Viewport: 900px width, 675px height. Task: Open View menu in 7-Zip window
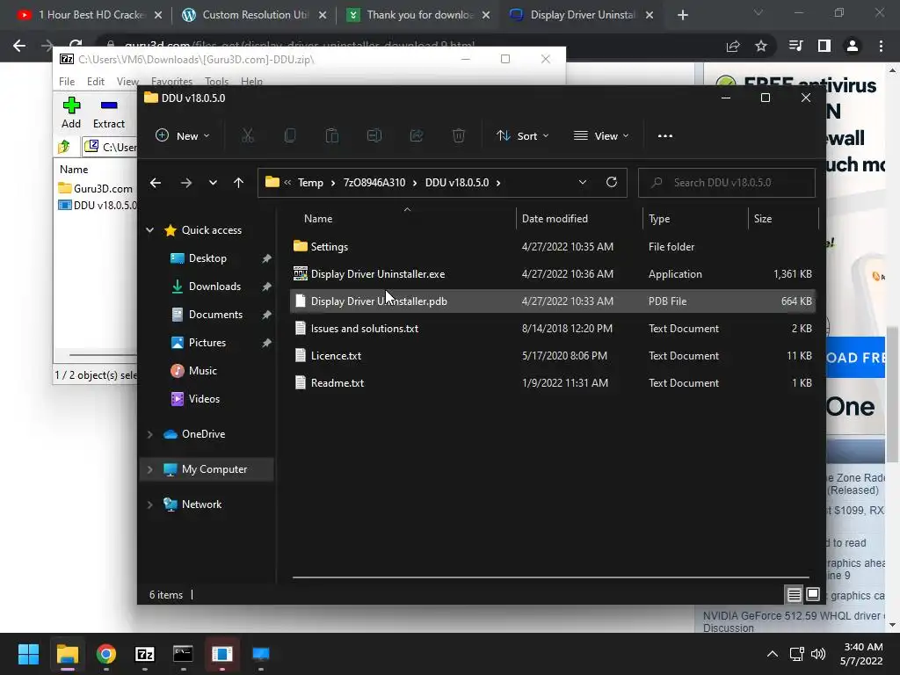pos(127,82)
